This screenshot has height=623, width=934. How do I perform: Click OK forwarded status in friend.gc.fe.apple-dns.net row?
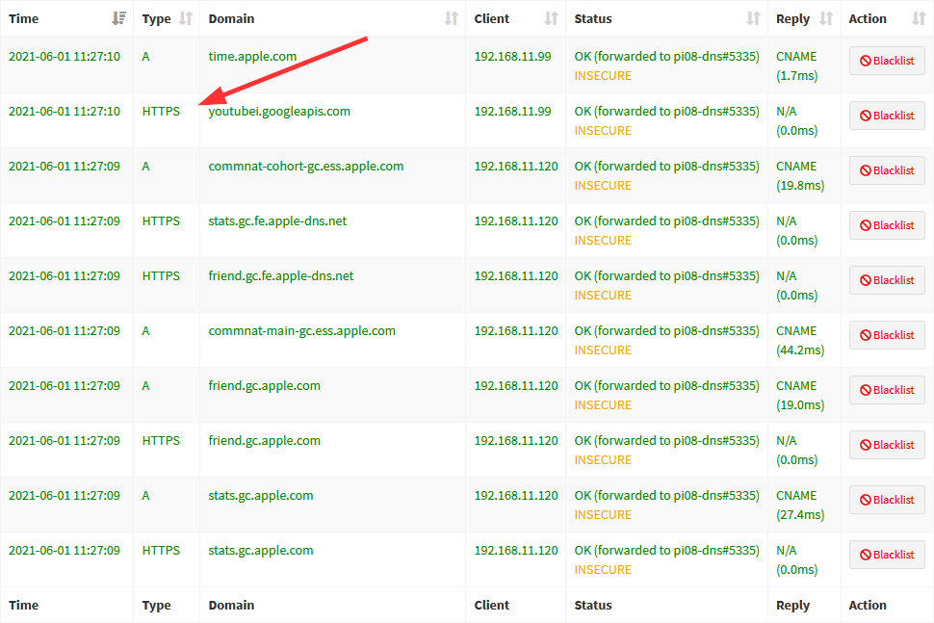(x=667, y=275)
